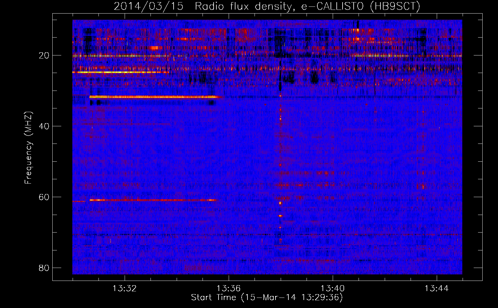Click the 20 frequency tick label
The image size is (498, 308).
coord(44,55)
